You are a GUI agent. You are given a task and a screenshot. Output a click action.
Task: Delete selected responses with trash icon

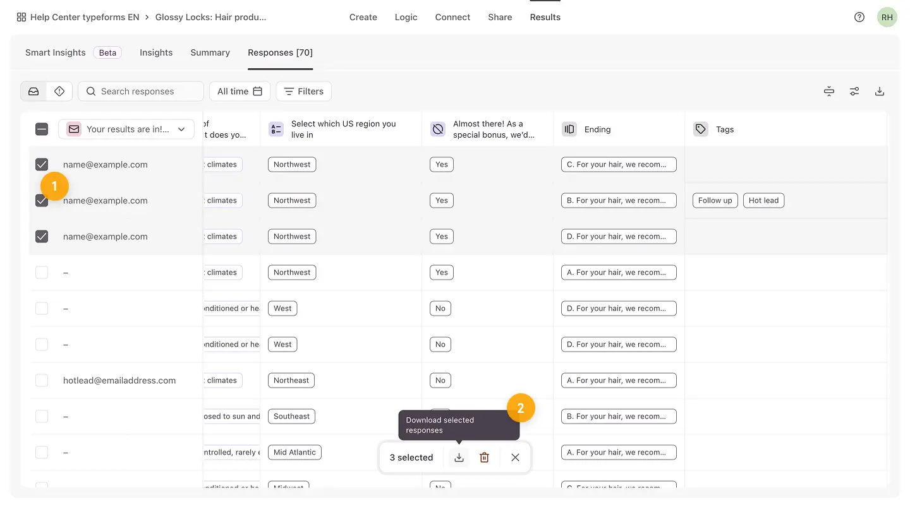(x=484, y=458)
